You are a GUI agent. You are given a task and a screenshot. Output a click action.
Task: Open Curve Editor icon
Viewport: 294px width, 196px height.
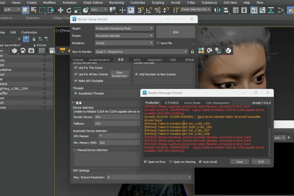click(263, 10)
